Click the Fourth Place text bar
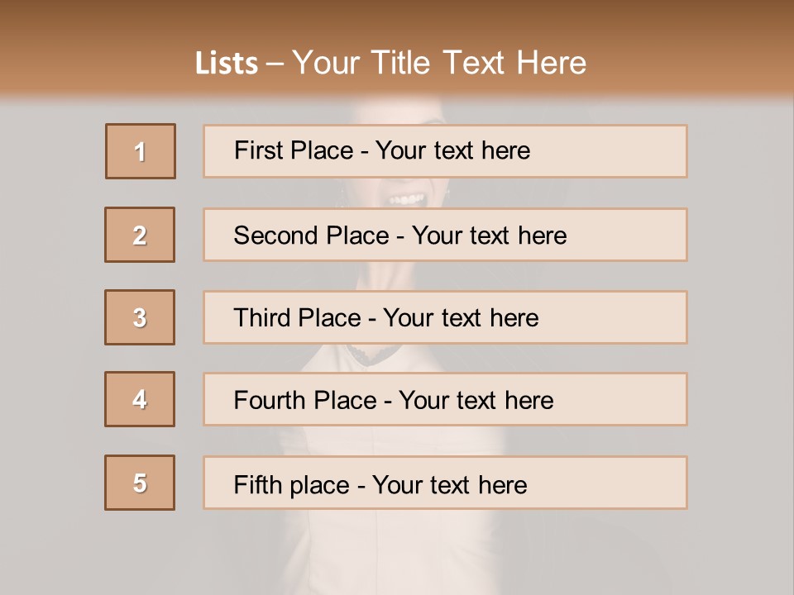The height and width of the screenshot is (595, 794). (x=445, y=399)
